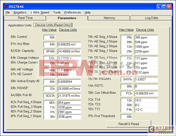Click AE Seg_2 Slope value 1099 ppm
Image resolution: width=176 pixels, height=136 pixels.
click(x=146, y=47)
